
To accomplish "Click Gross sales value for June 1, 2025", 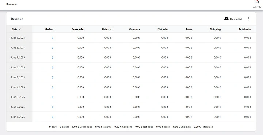I will click(81, 117).
